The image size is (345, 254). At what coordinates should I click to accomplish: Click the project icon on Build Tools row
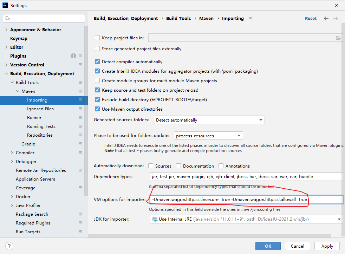click(x=80, y=82)
